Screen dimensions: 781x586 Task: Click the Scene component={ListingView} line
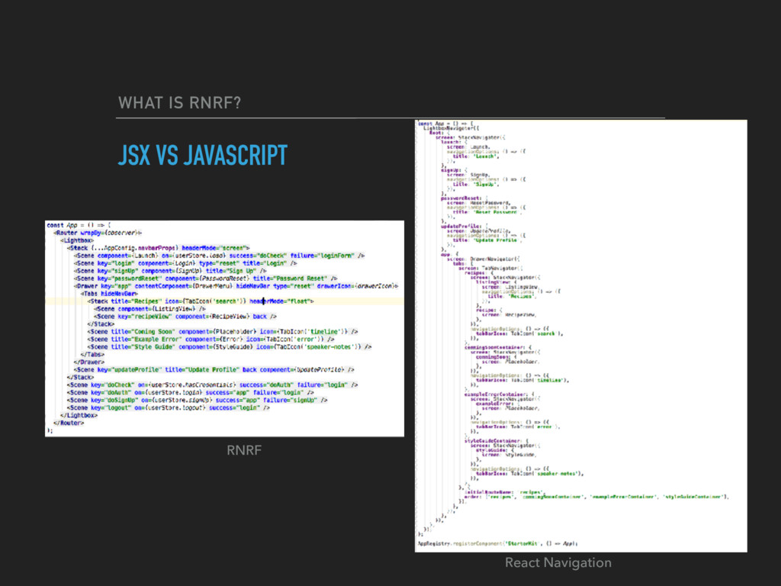[150, 308]
